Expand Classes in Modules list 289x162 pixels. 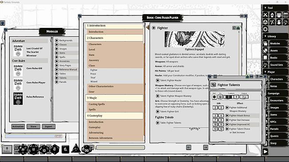[57, 45]
